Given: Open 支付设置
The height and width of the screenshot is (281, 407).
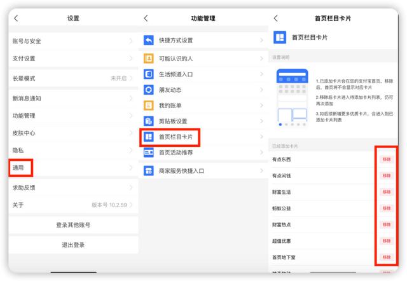Looking at the screenshot, I should [x=73, y=58].
